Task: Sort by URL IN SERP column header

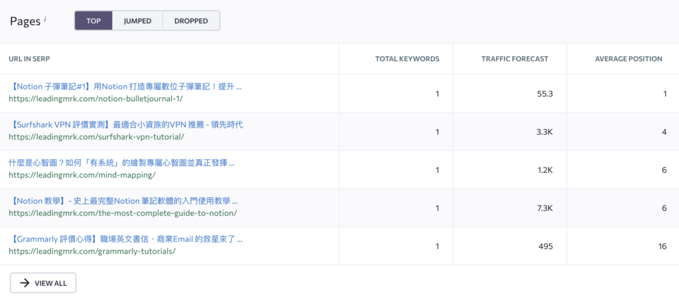Action: click(29, 59)
